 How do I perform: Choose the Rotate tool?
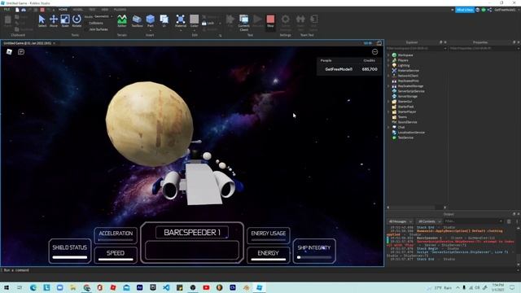(x=77, y=20)
